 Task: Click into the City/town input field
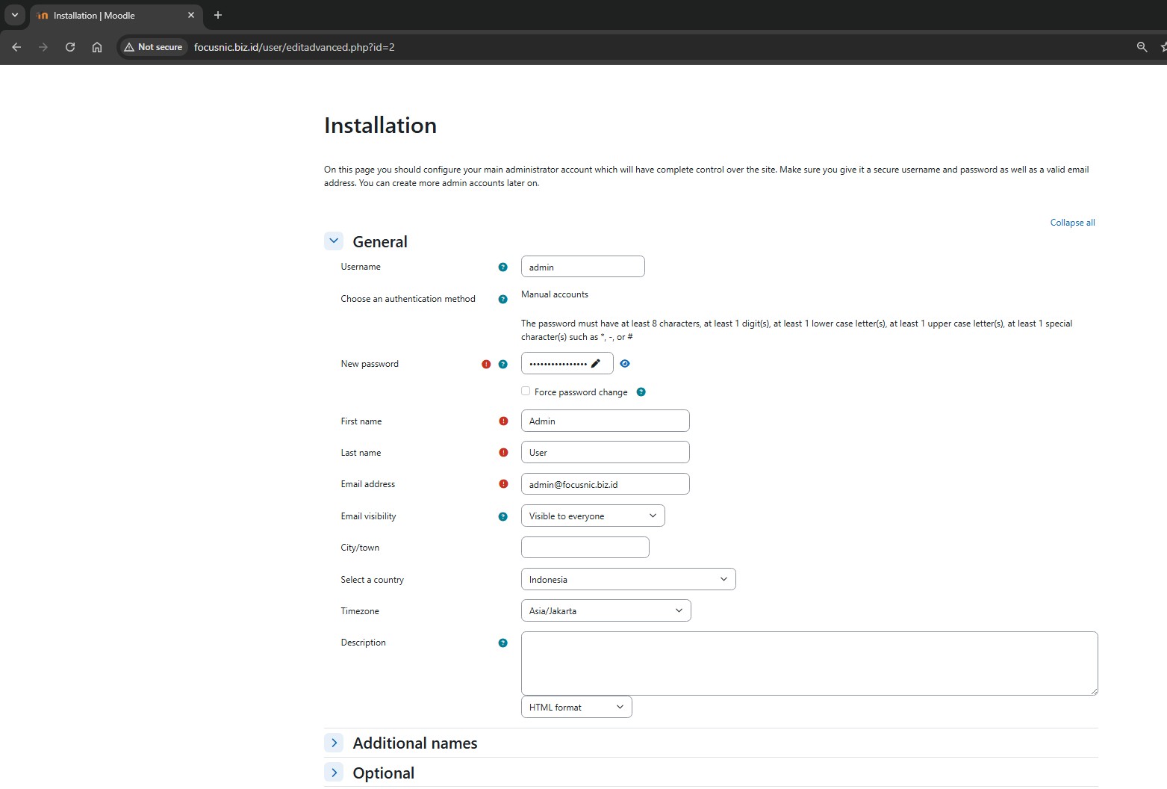pyautogui.click(x=585, y=548)
